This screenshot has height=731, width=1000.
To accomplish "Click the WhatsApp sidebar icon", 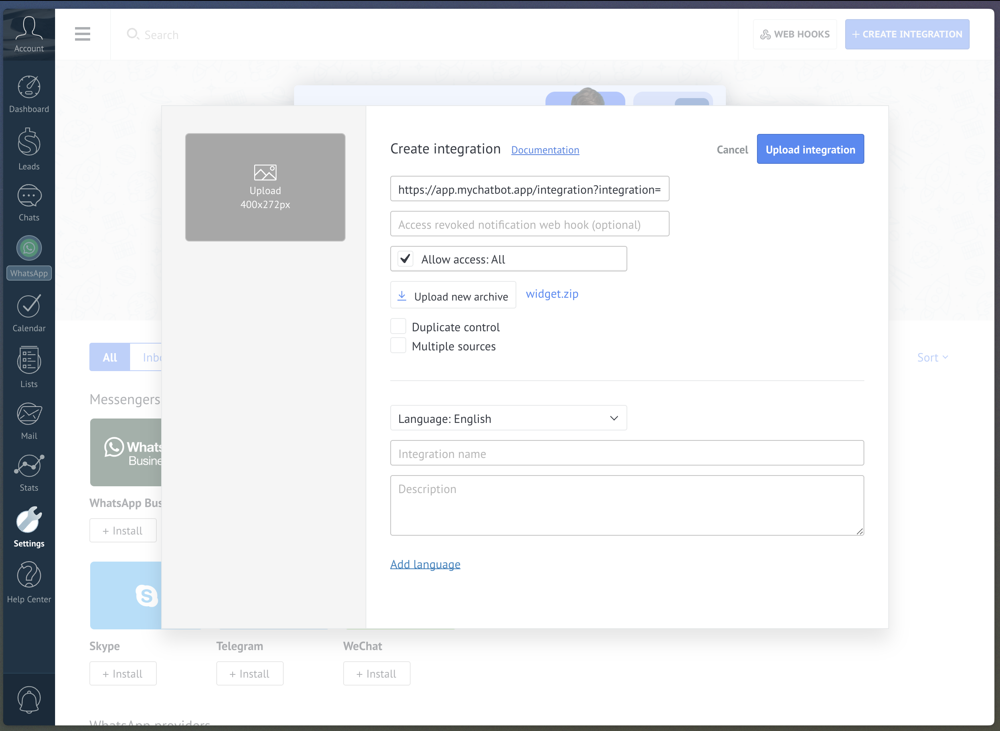I will tap(29, 248).
